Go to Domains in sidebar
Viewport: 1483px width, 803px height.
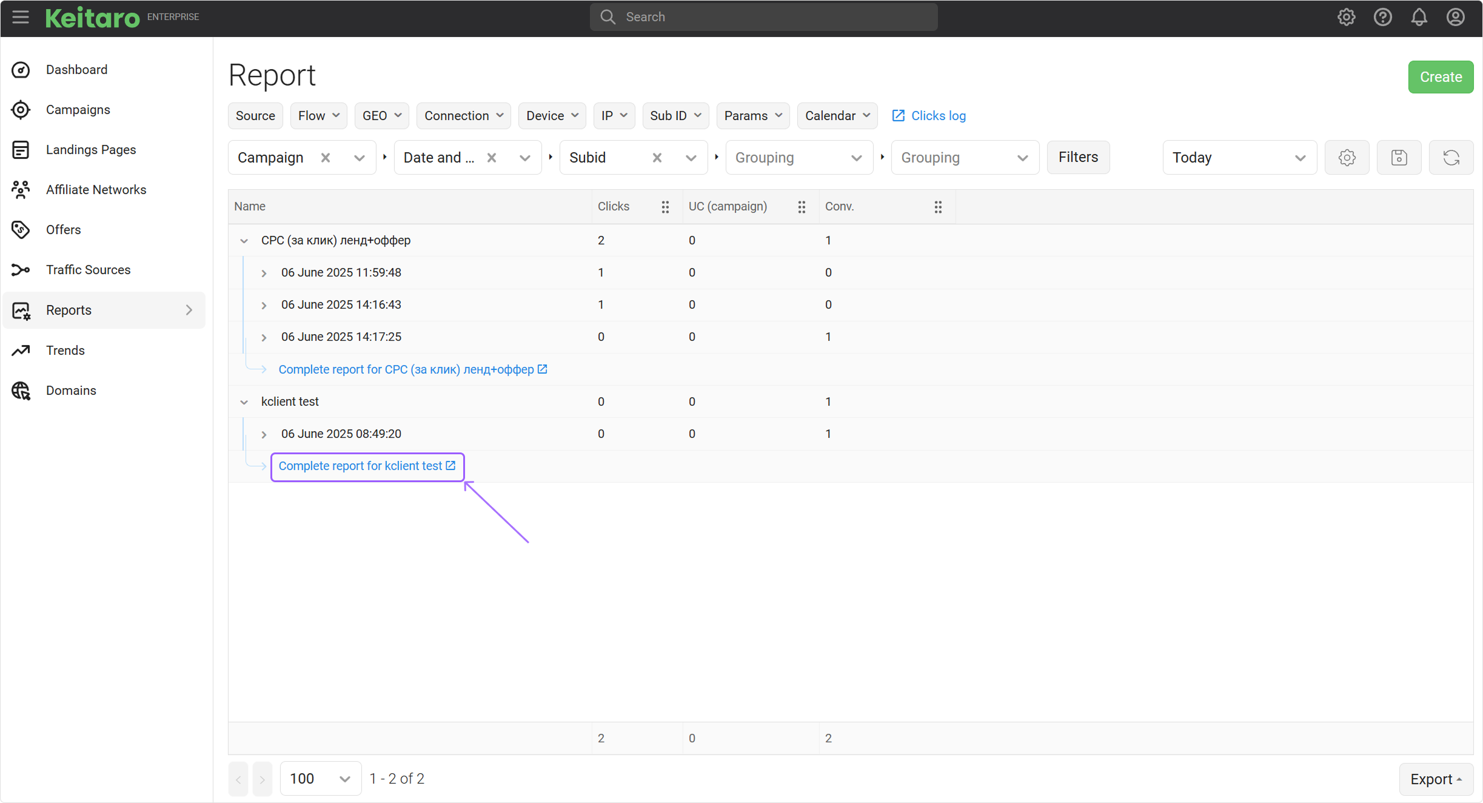coord(71,391)
